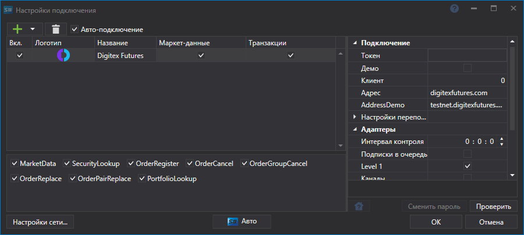524x235 pixels.
Task: Click the Сменить пароль button
Action: (x=434, y=207)
